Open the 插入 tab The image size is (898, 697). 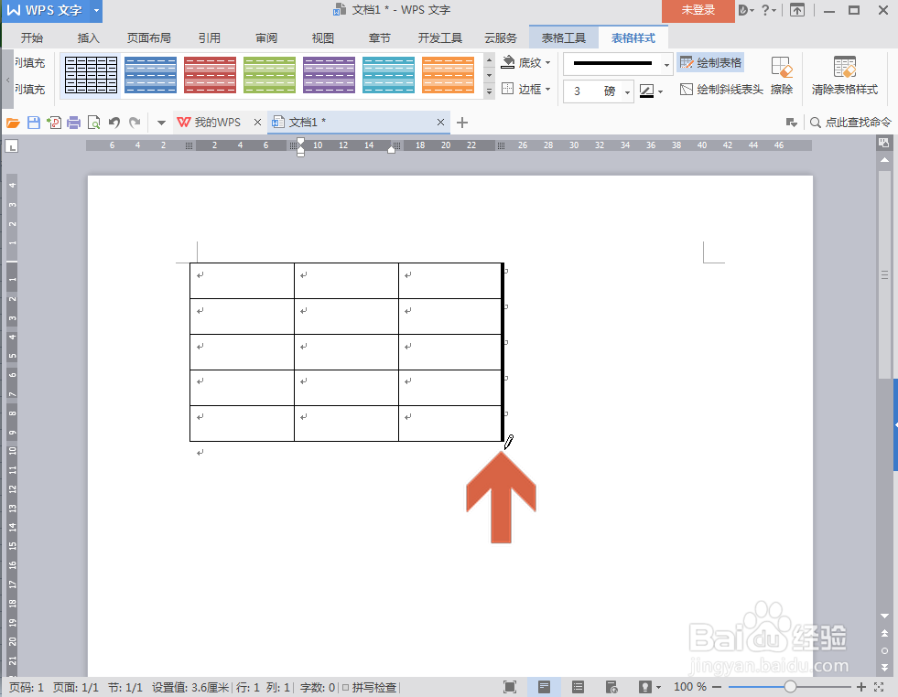pos(88,38)
